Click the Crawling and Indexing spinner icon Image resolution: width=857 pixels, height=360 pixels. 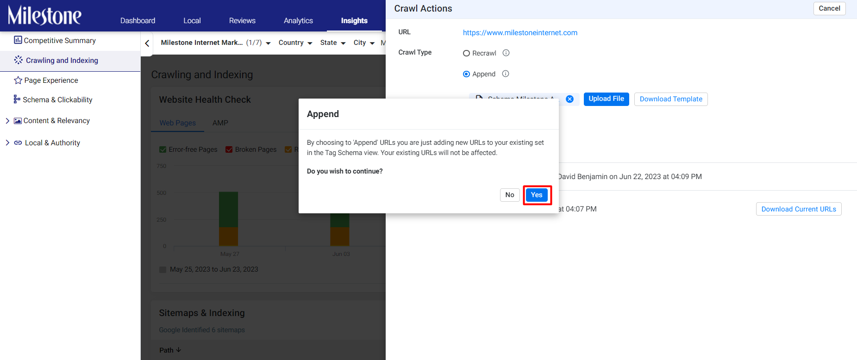tap(18, 60)
